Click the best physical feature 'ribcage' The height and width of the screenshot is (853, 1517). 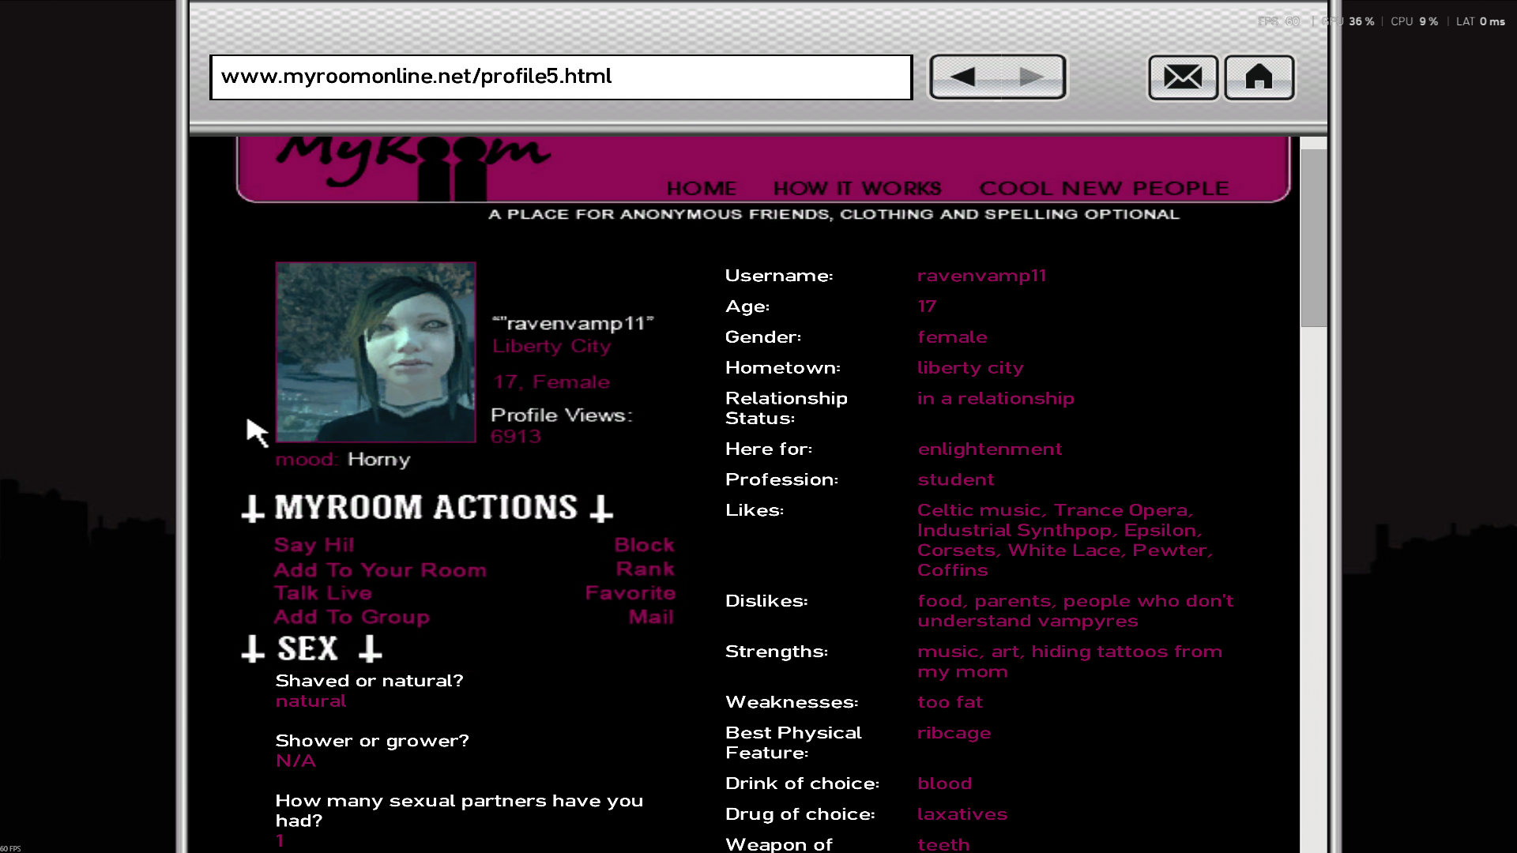[x=954, y=734]
